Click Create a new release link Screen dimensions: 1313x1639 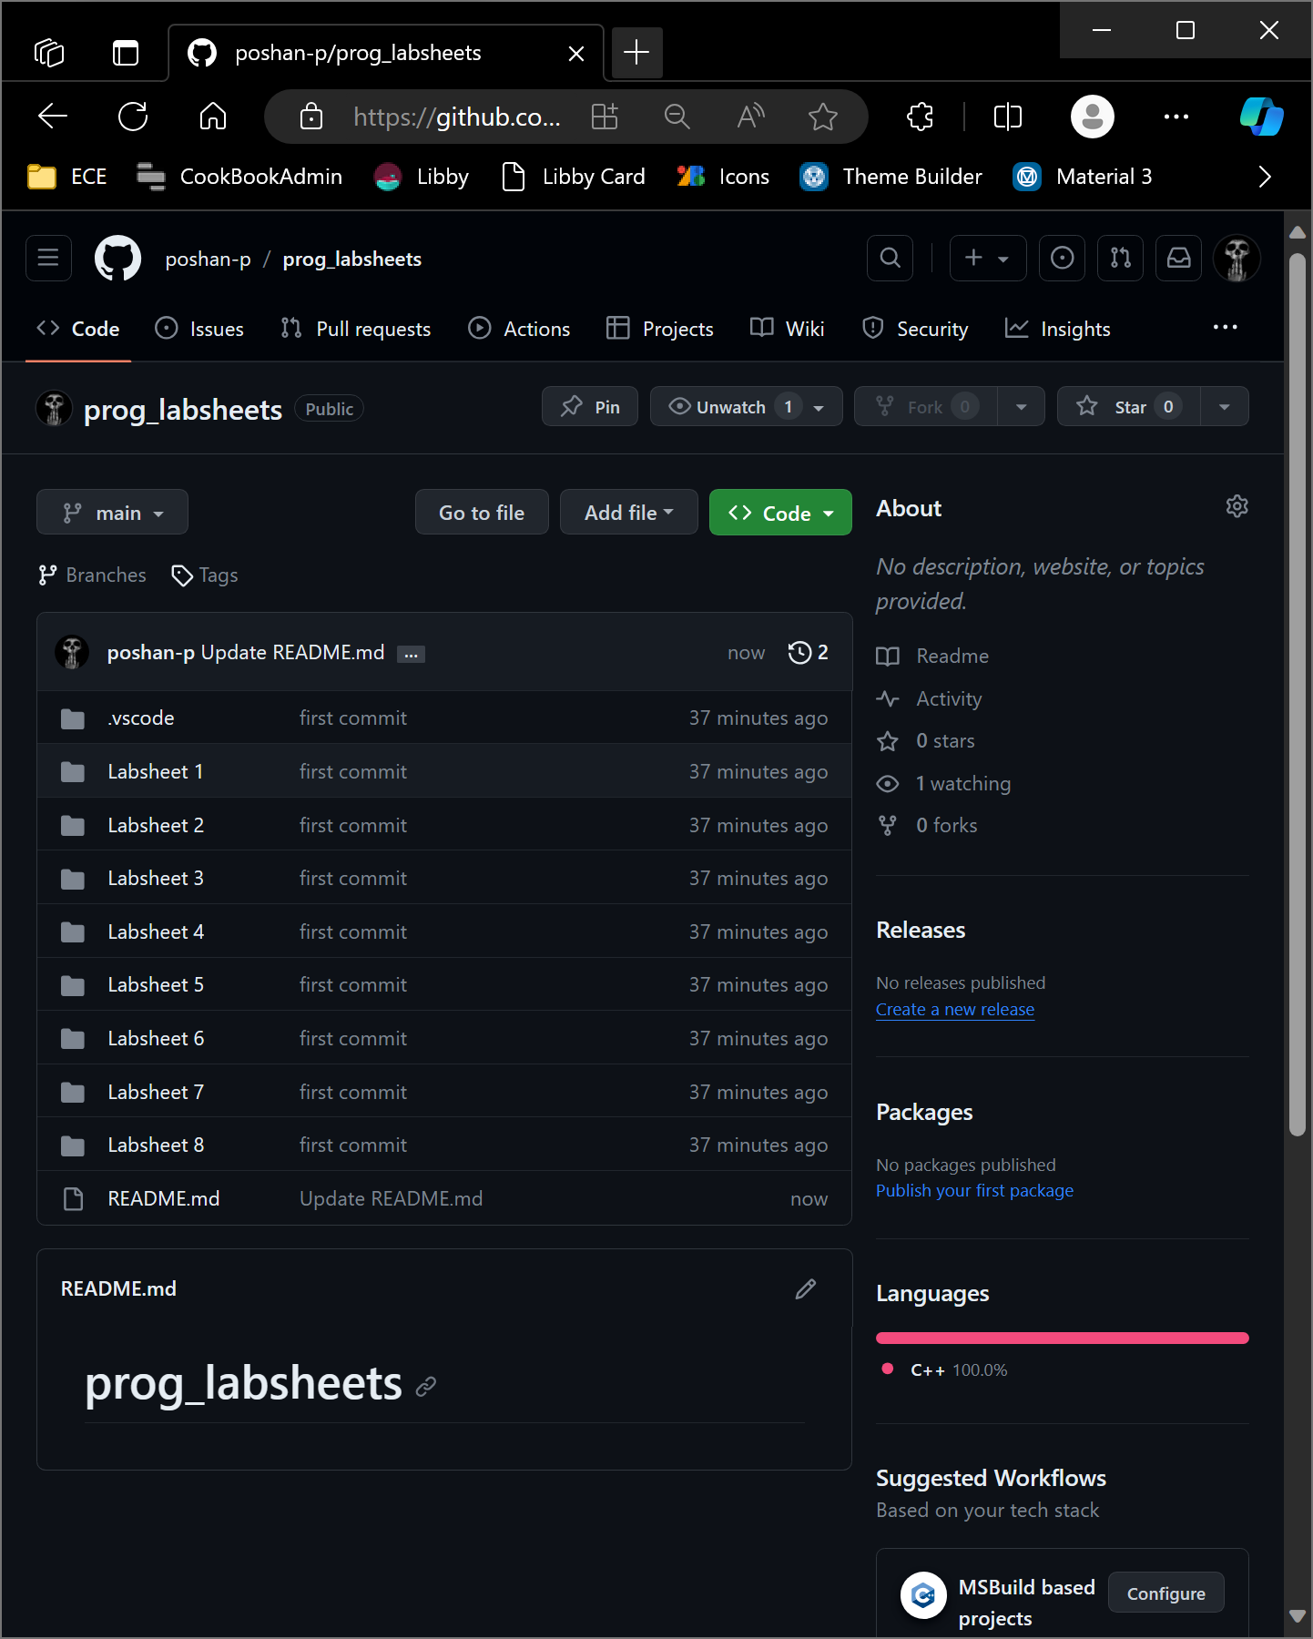coord(955,1010)
